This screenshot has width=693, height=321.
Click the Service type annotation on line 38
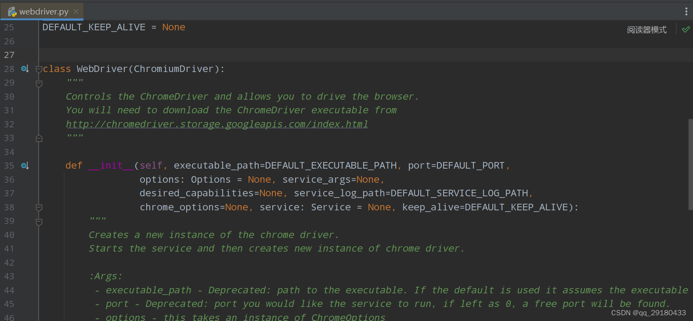click(331, 207)
